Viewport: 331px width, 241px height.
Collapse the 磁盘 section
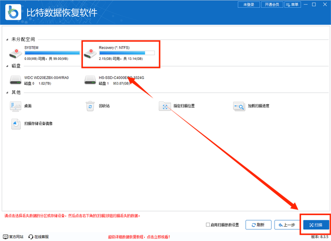pos(7,66)
